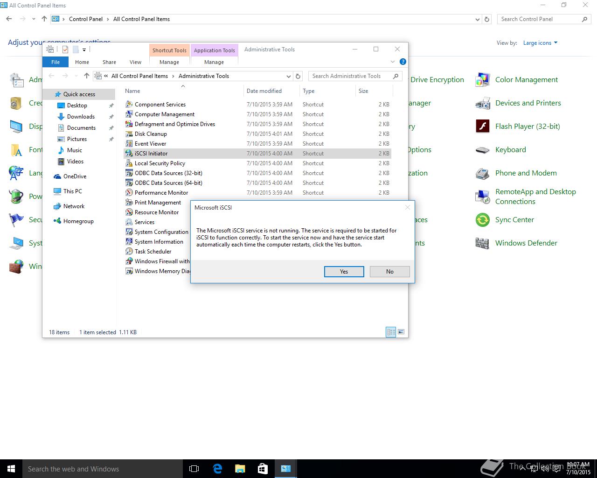597x478 pixels.
Task: Sort by the Name column header
Action: coord(132,91)
